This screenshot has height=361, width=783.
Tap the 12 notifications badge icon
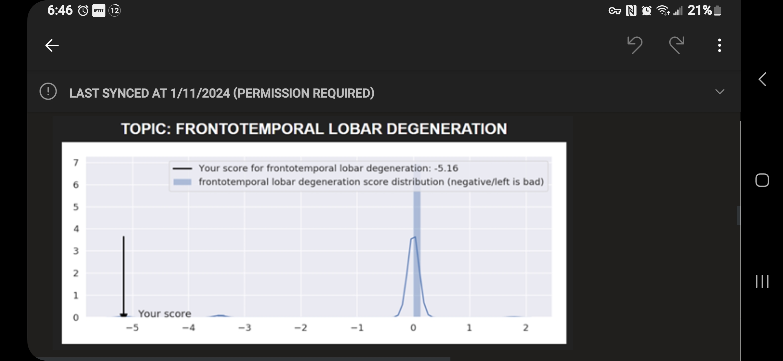pos(114,11)
